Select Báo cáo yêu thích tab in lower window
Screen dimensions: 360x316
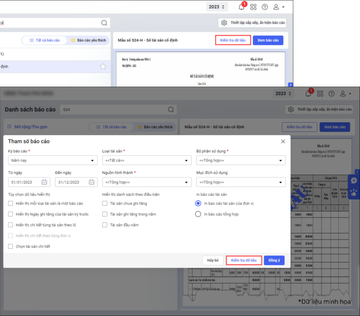[x=155, y=127]
